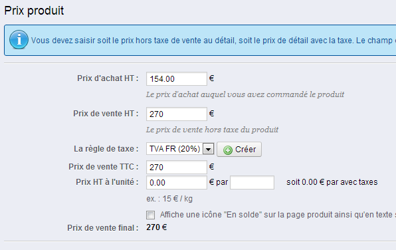Click the Prix HT à l'unité field
This screenshot has height=250, width=396.
[177, 182]
